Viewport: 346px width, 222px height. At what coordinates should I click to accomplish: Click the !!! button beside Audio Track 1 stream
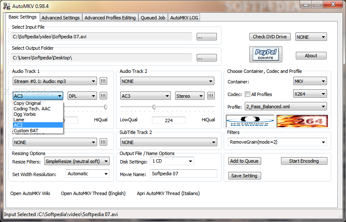pyautogui.click(x=103, y=81)
